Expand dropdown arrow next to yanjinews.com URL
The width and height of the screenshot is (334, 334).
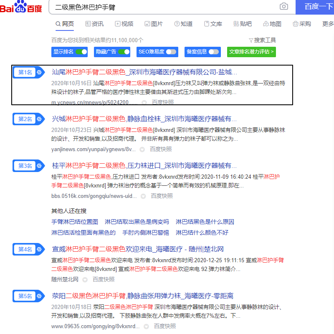142,149
